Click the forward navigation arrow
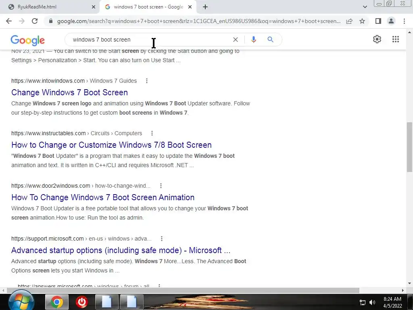 22,21
